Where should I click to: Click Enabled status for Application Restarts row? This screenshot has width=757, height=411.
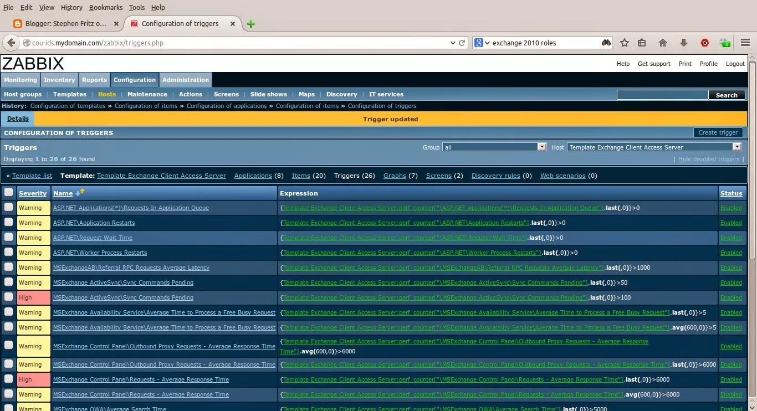tap(731, 223)
